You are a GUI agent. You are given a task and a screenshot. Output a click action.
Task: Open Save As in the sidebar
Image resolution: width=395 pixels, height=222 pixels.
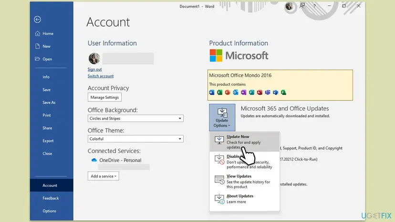(x=49, y=102)
